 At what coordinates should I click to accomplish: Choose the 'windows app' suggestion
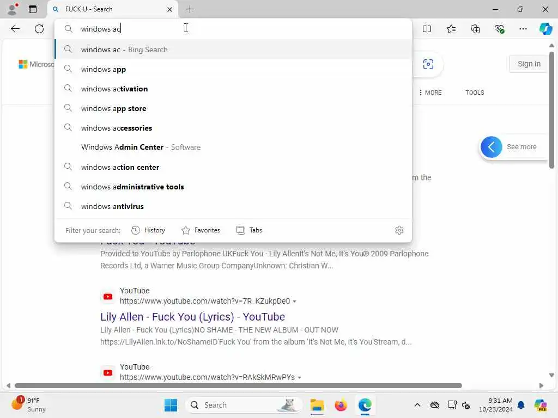click(x=233, y=69)
